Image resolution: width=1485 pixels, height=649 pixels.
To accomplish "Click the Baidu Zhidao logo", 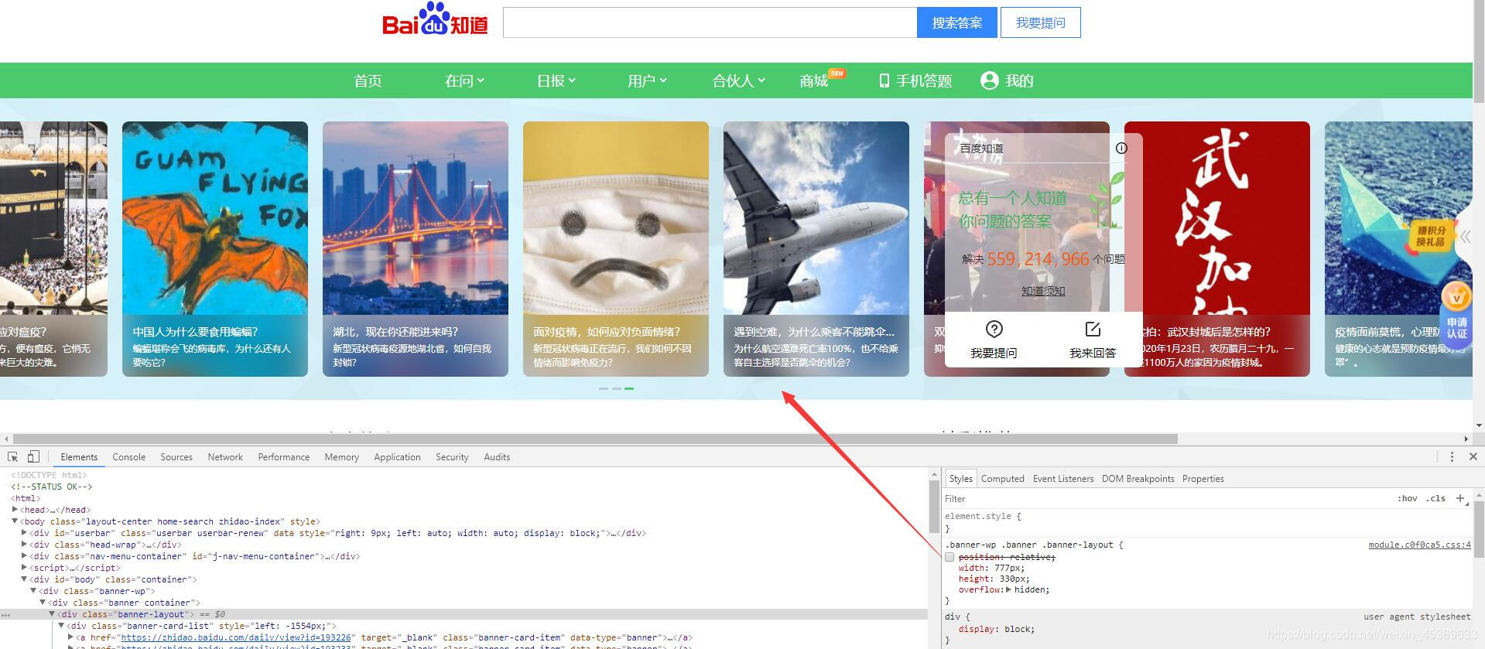I will click(x=435, y=20).
